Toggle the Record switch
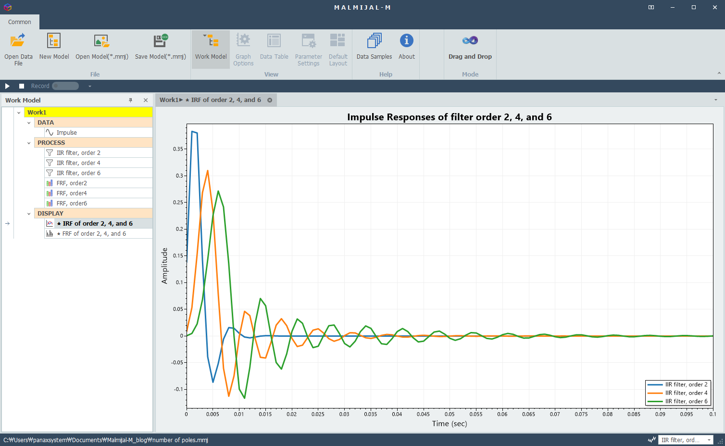This screenshot has height=446, width=725. (65, 86)
